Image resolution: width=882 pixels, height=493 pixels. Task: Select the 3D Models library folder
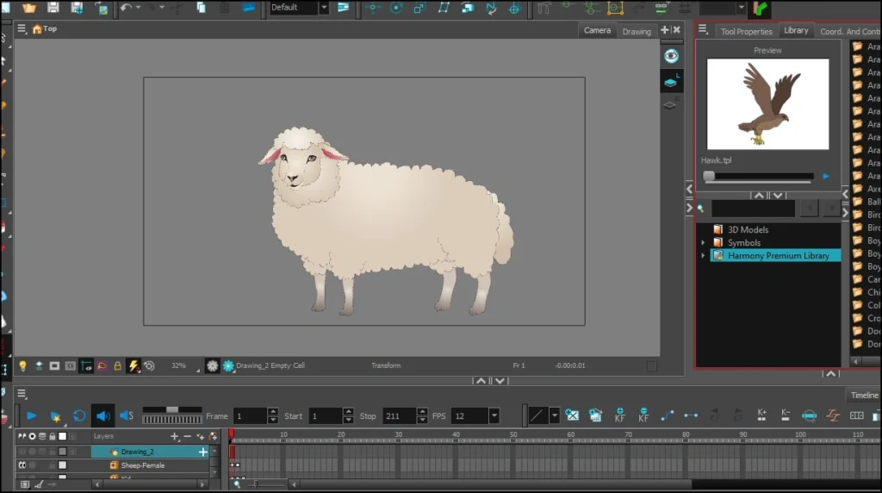coord(748,229)
